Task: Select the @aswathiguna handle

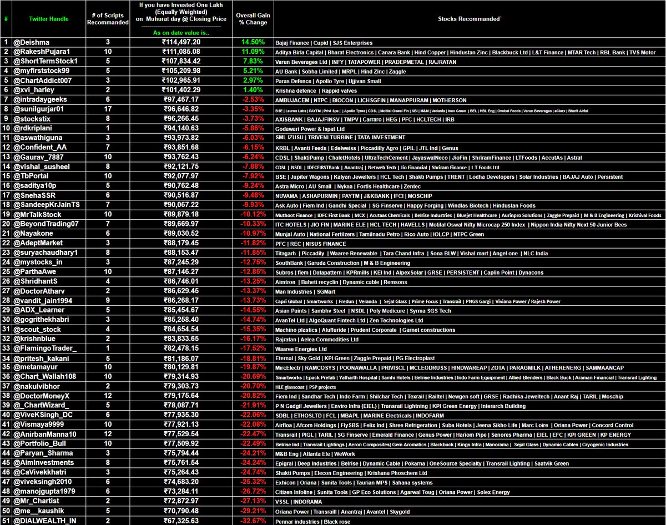Action: tap(34, 138)
